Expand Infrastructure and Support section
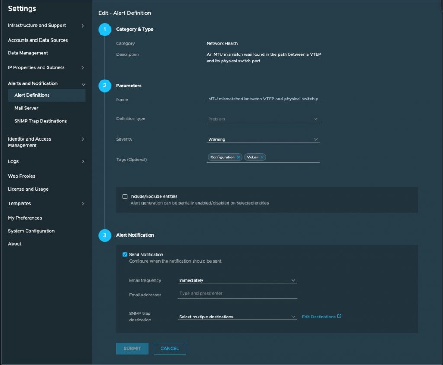Image resolution: width=443 pixels, height=365 pixels. [x=83, y=26]
